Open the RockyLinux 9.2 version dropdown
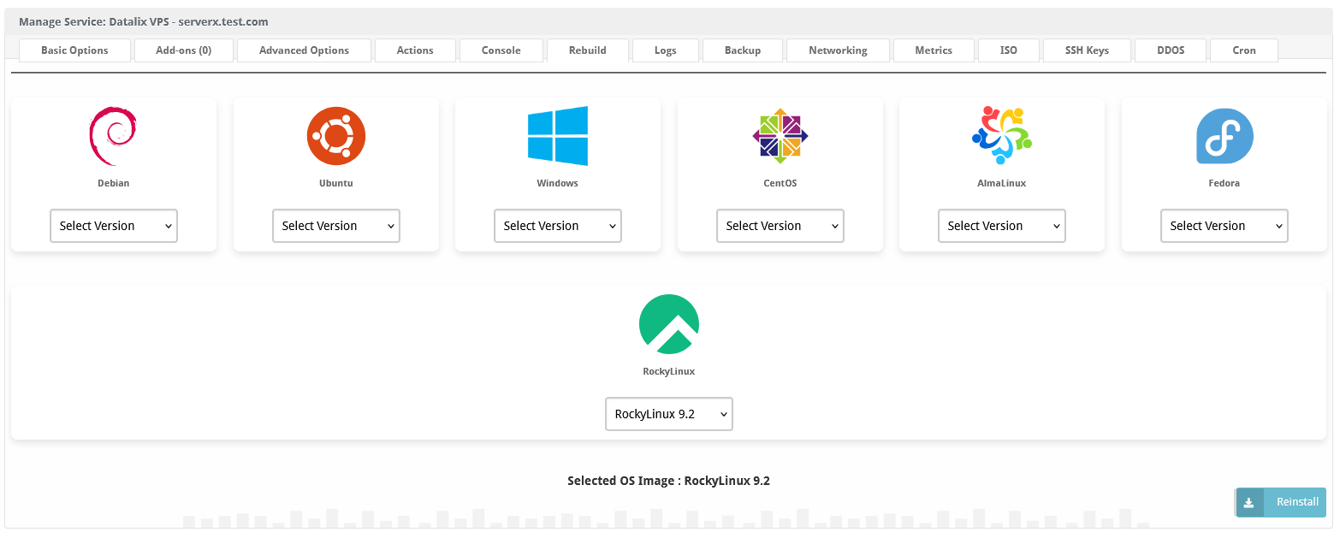The width and height of the screenshot is (1340, 538). point(668,414)
